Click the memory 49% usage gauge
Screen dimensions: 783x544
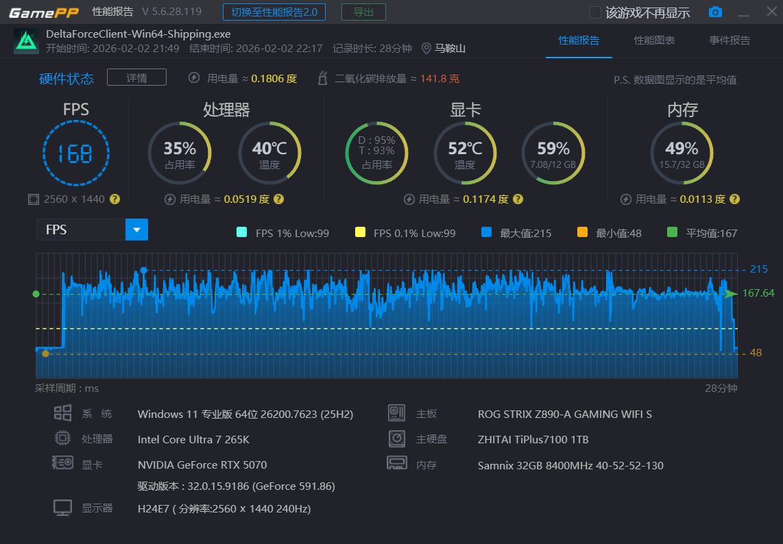(682, 153)
